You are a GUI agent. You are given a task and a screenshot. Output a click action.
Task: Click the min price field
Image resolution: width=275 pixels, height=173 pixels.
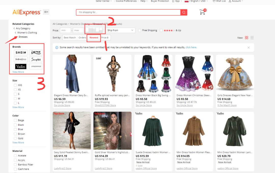(65, 30)
